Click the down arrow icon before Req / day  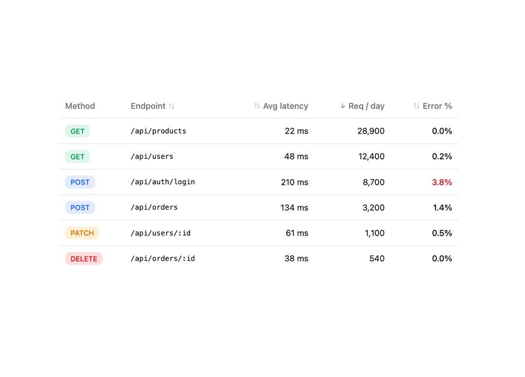[342, 106]
